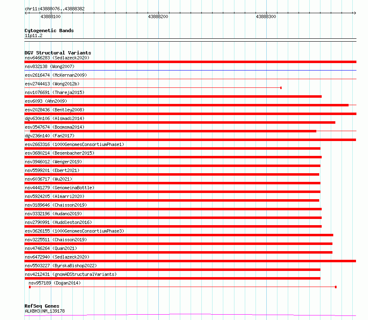Select nsv3189646 (Chaisson2019) label
The height and width of the screenshot is (320, 368).
click(x=56, y=205)
